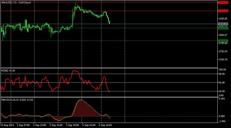Click the MACD 5.470 scale value

pyautogui.click(x=222, y=99)
